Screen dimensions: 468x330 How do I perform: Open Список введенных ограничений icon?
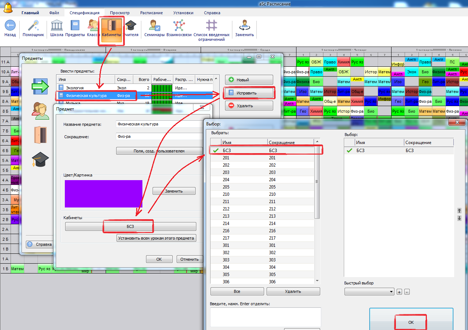(211, 26)
